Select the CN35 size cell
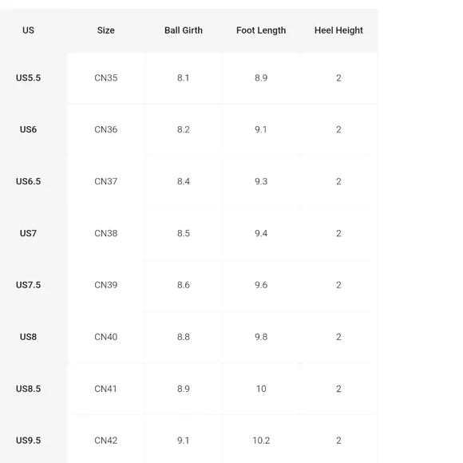Image resolution: width=463 pixels, height=463 pixels. [x=105, y=78]
